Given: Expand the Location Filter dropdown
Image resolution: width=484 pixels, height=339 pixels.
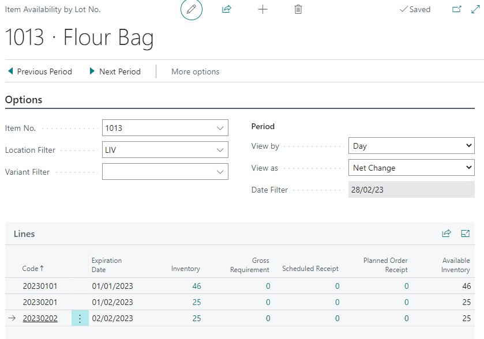Looking at the screenshot, I should click(220, 150).
